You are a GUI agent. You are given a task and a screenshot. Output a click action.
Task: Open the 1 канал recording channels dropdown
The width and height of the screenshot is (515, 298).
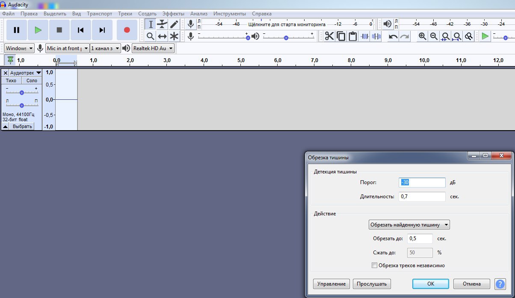(x=105, y=48)
